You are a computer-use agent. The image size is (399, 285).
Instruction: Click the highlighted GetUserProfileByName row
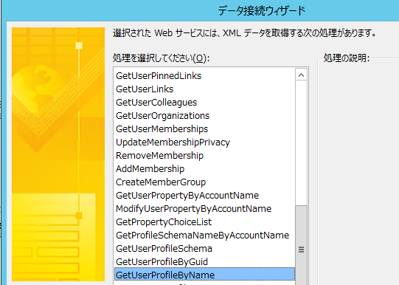tap(204, 275)
